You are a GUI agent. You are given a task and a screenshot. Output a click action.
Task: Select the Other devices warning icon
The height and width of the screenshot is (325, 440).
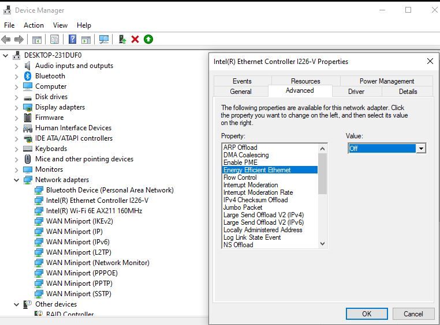(28, 304)
